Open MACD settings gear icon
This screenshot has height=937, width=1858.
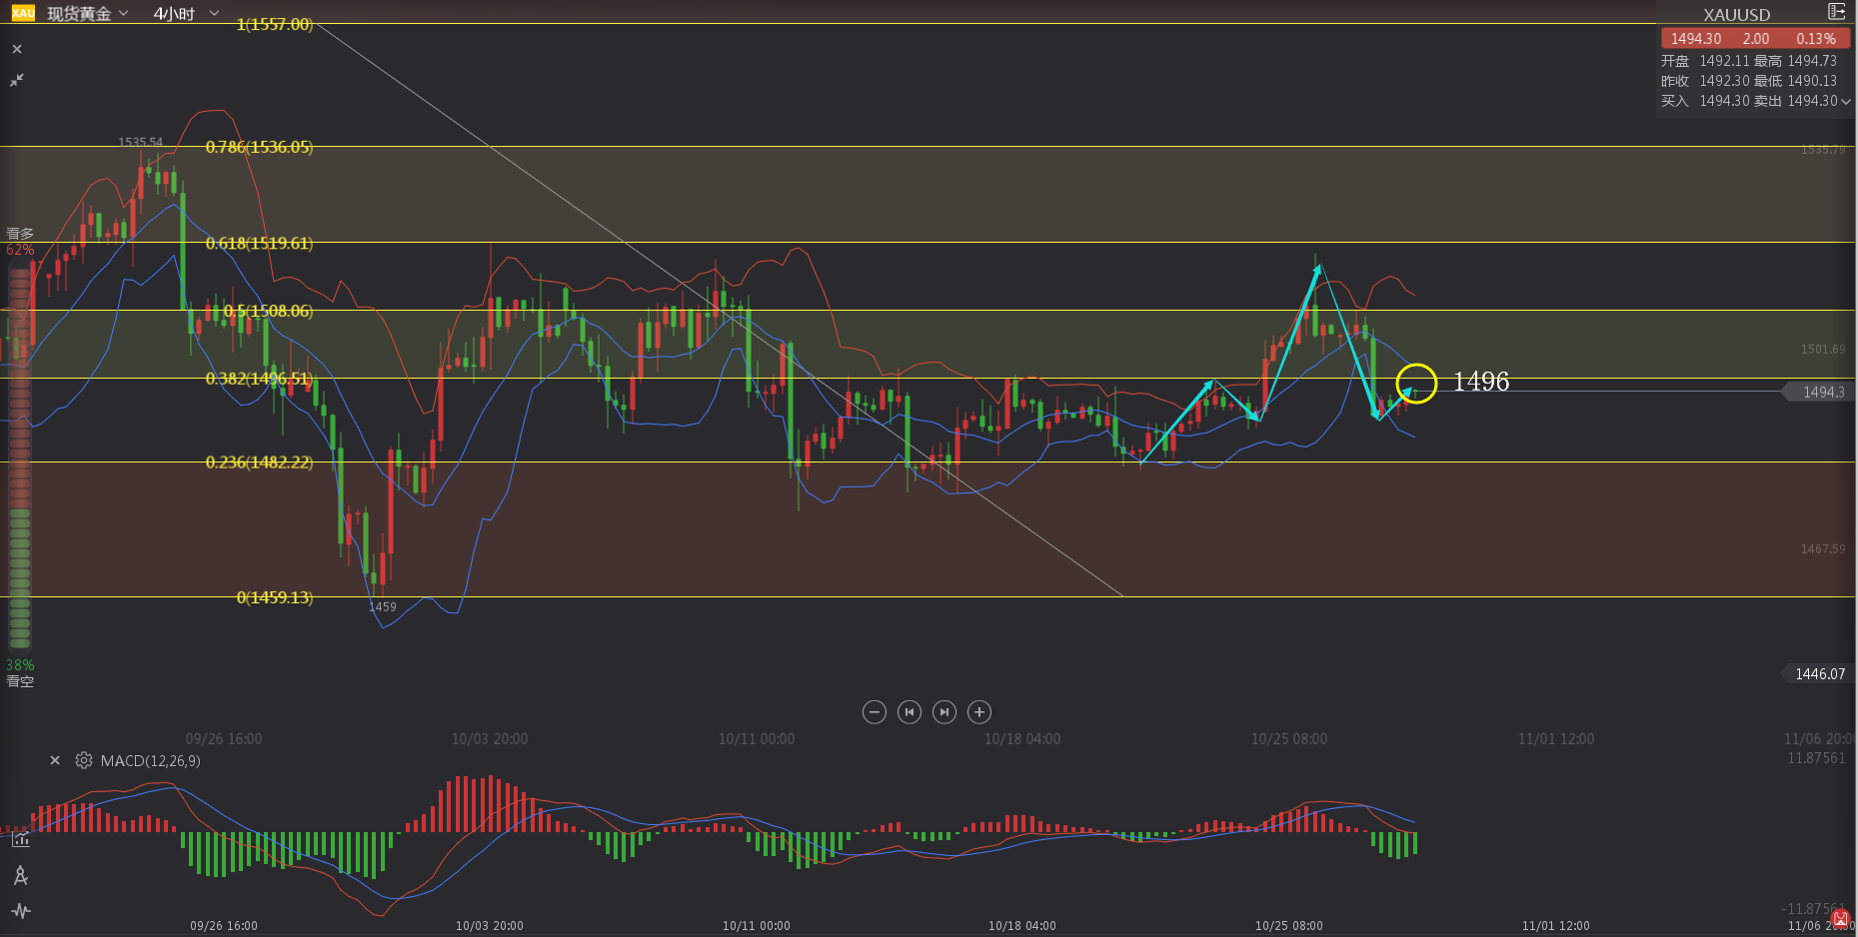click(x=84, y=760)
